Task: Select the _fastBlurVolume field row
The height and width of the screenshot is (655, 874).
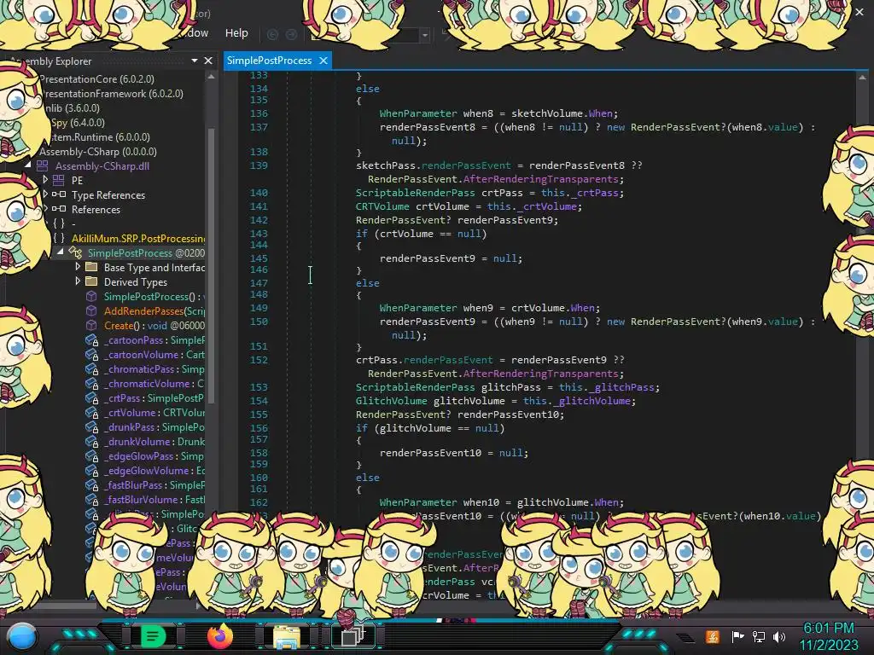Action: coord(143,499)
